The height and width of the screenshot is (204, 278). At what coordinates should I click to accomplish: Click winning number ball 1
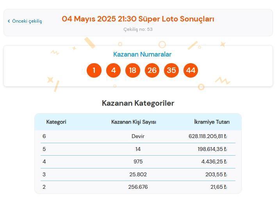[94, 70]
